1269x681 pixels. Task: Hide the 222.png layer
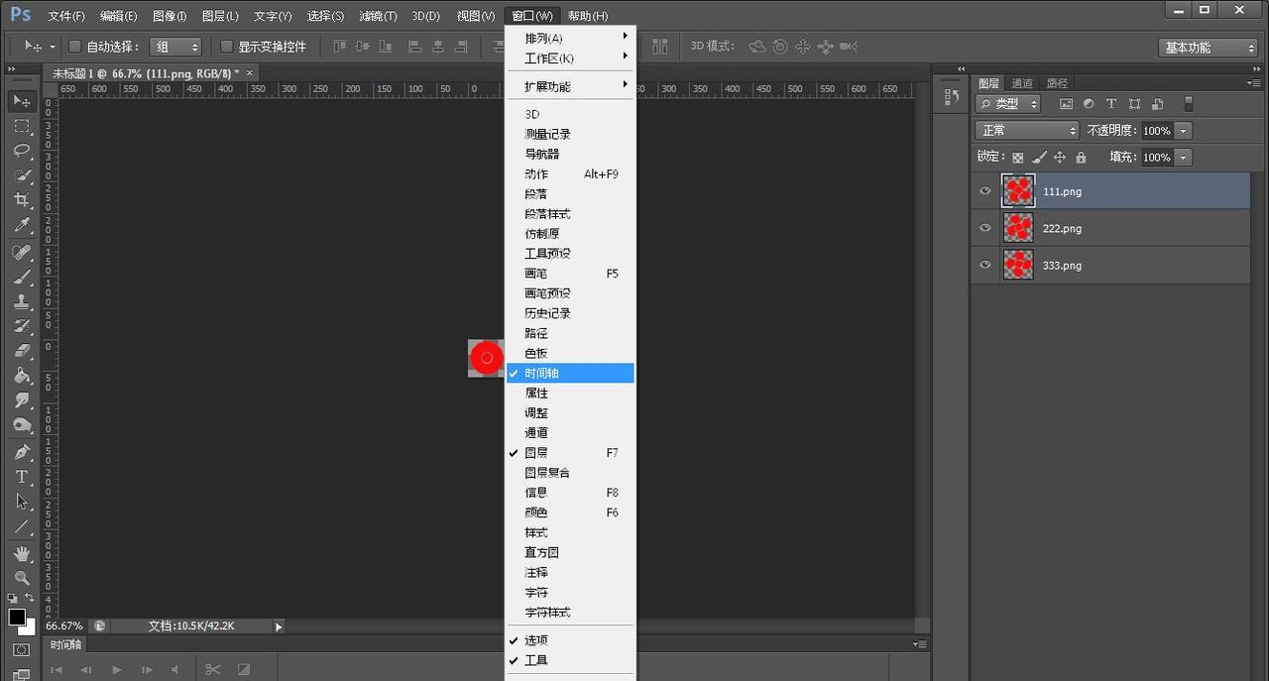(x=984, y=227)
